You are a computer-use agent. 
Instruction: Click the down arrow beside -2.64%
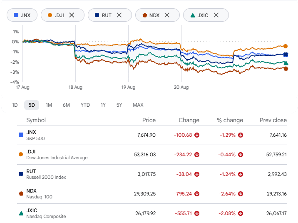(x=241, y=194)
